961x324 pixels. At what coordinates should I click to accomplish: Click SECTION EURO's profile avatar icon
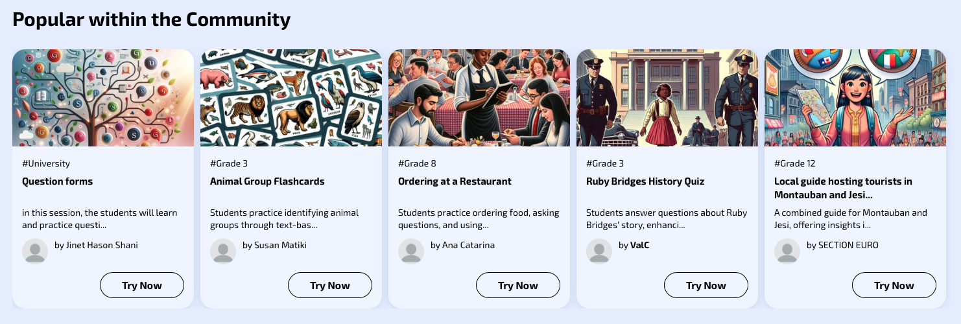(787, 251)
